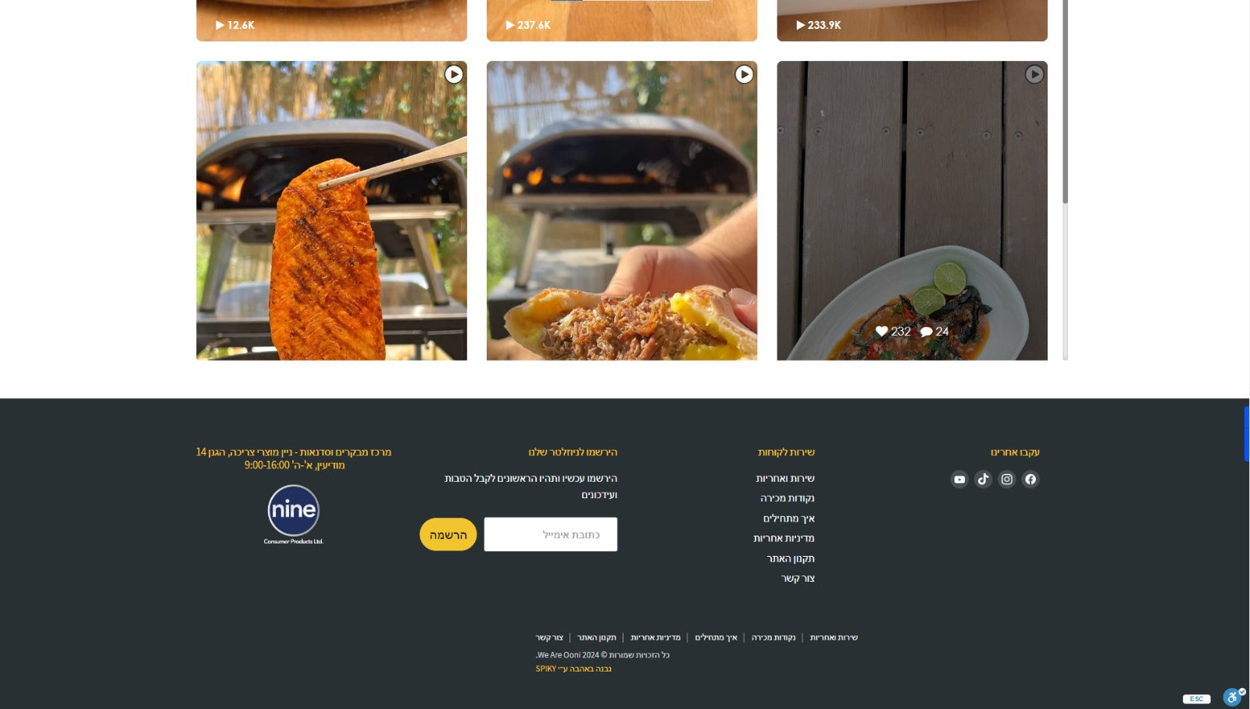Open the נקודות מכירה link

tap(787, 498)
